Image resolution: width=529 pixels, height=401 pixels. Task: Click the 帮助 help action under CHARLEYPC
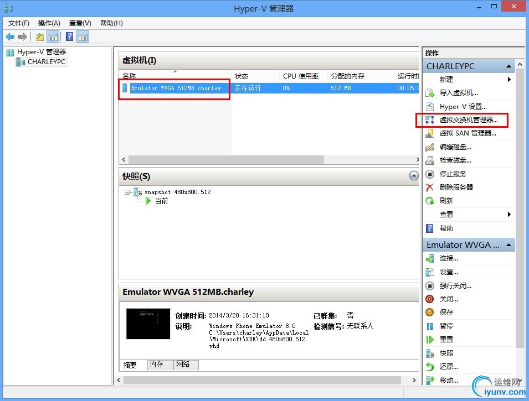click(x=446, y=228)
